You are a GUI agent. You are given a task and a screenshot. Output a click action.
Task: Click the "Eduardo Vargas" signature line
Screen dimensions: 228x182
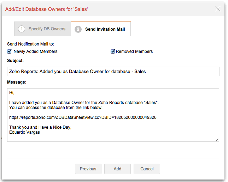point(24,132)
